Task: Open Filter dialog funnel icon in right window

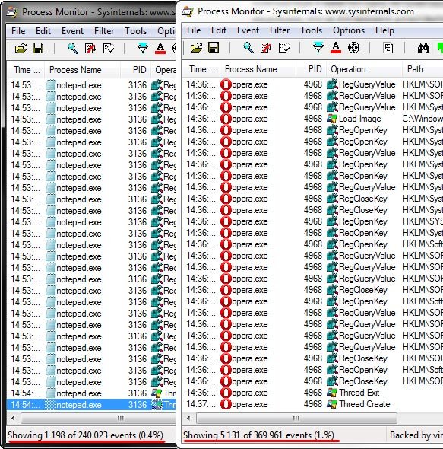Action: [318, 48]
